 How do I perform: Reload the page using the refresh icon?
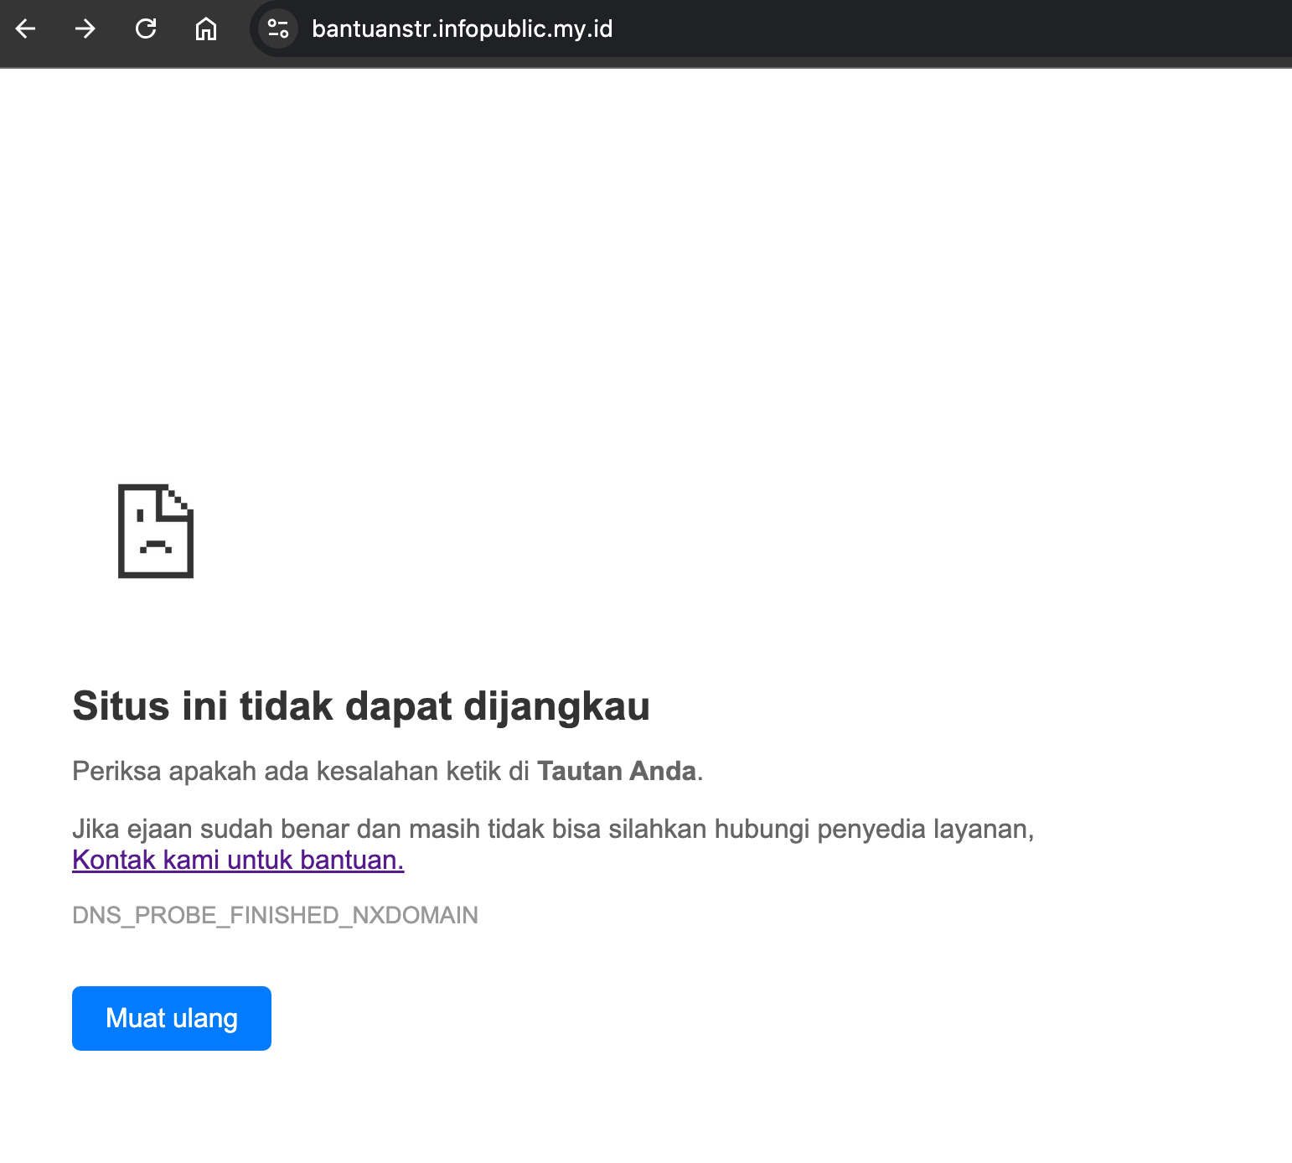(x=146, y=29)
